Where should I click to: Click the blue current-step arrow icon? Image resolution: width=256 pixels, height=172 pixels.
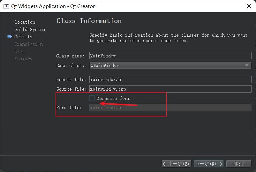click(x=10, y=36)
